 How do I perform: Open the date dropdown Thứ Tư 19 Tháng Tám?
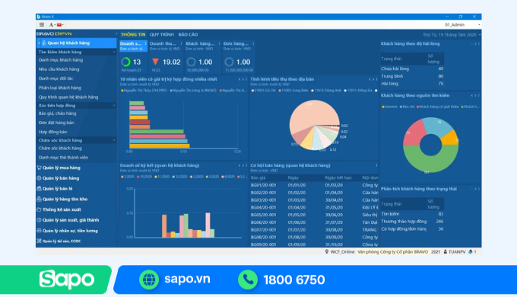(452, 35)
